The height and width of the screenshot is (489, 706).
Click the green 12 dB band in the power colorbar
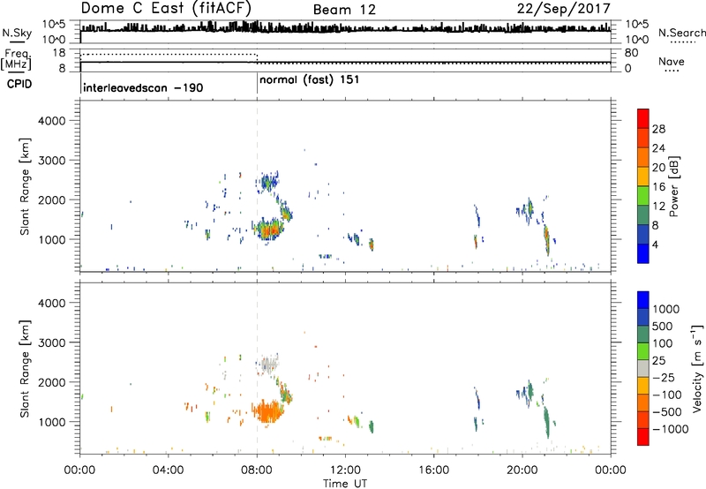click(x=643, y=196)
